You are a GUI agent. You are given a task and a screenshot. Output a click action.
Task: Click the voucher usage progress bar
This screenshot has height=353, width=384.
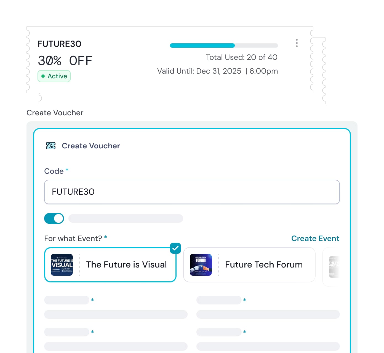[x=224, y=45]
